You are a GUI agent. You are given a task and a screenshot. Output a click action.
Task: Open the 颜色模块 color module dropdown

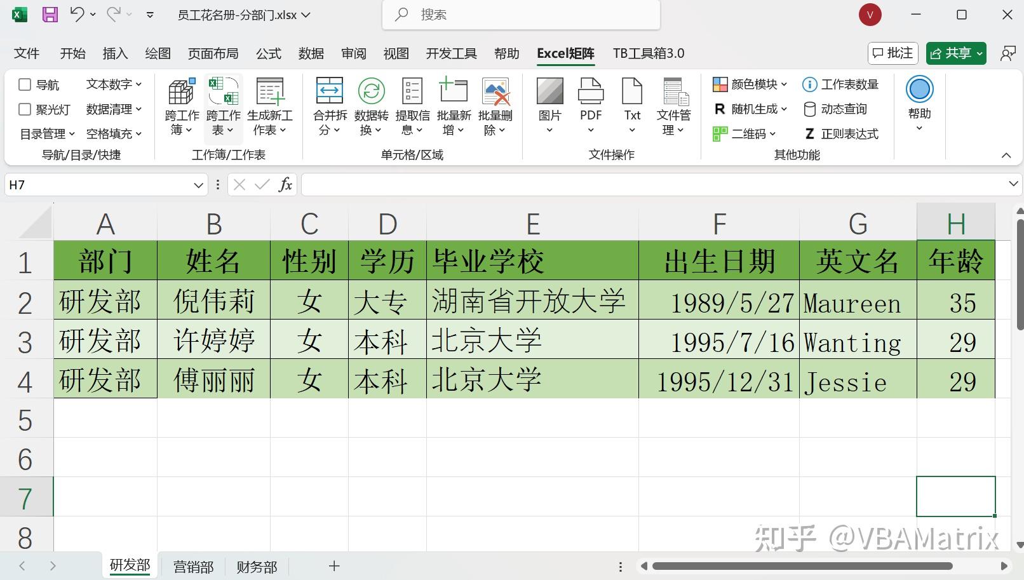750,84
